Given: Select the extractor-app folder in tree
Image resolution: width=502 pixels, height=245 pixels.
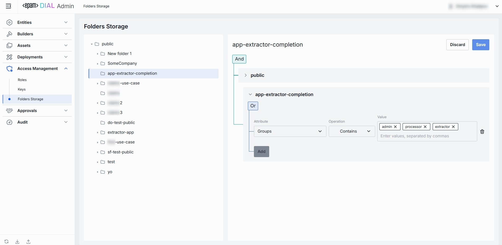Looking at the screenshot, I should tap(121, 132).
